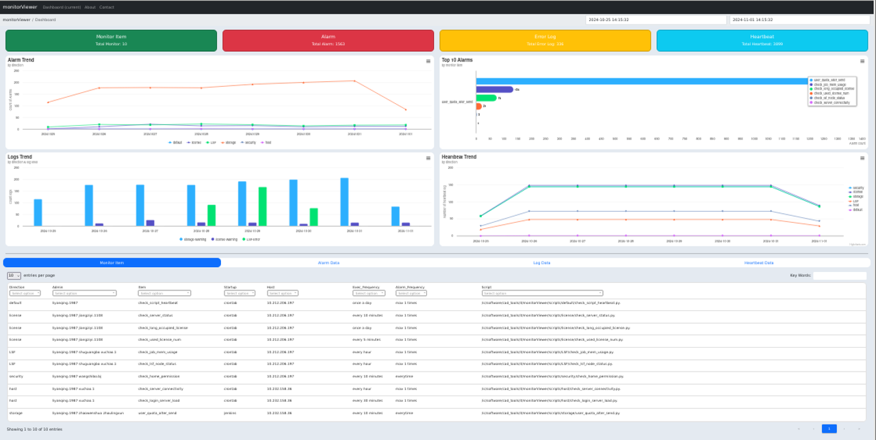Click the Exec_Frequency column header
876x440 pixels.
pyautogui.click(x=367, y=287)
